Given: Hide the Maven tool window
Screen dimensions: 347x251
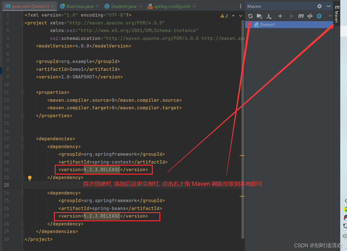Looking at the screenshot, I should [329, 6].
